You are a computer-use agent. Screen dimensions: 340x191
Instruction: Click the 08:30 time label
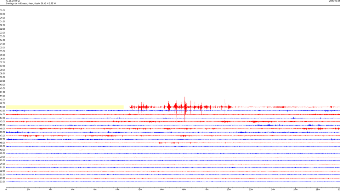point(2,74)
